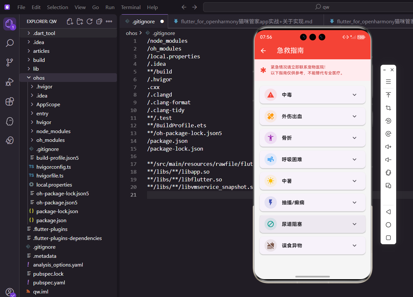413x297 pixels.
Task: Open the Edit menu
Action: (x=36, y=7)
